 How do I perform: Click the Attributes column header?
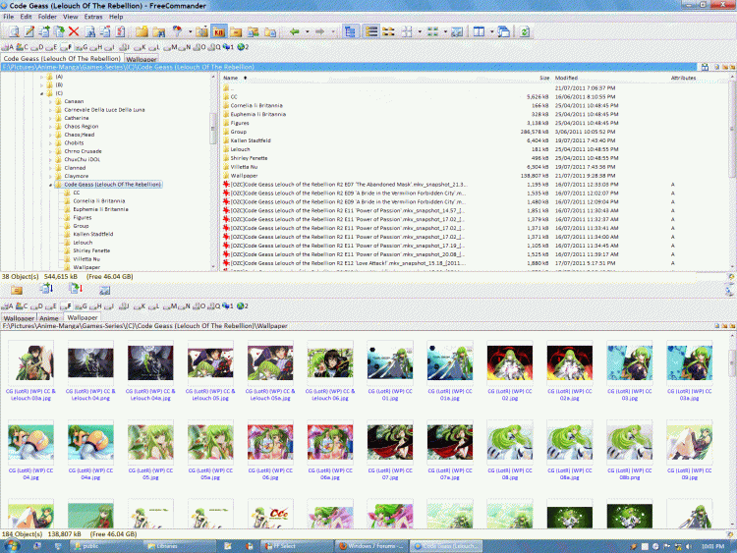tap(683, 78)
